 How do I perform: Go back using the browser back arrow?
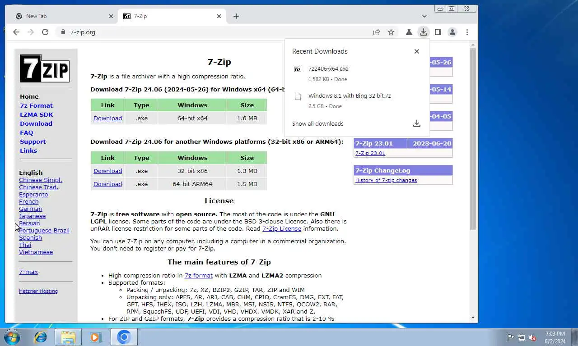(x=16, y=32)
